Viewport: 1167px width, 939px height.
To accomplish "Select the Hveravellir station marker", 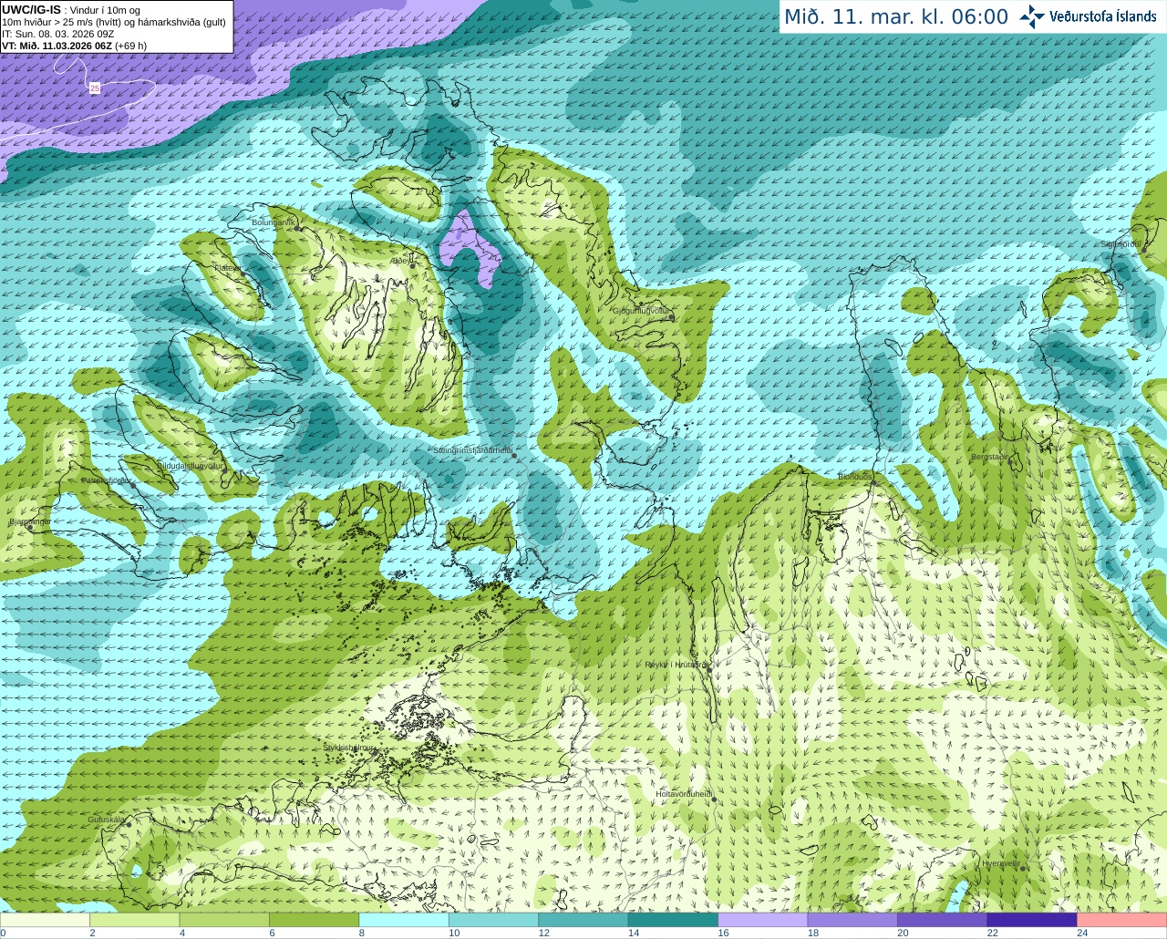I will [x=1023, y=868].
